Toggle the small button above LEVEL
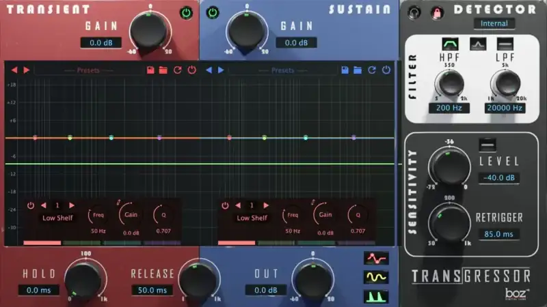The width and height of the screenshot is (547, 307). pyautogui.click(x=488, y=145)
